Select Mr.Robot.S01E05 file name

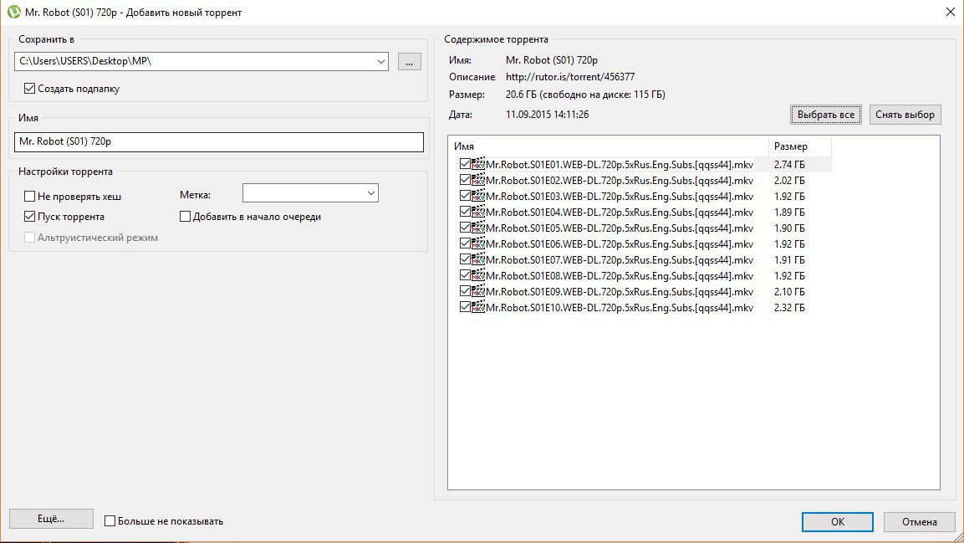click(x=619, y=228)
